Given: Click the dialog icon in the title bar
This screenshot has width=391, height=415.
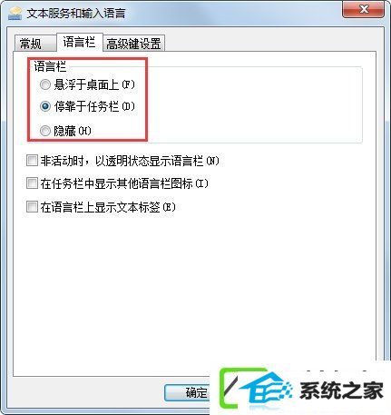Looking at the screenshot, I should click(15, 14).
